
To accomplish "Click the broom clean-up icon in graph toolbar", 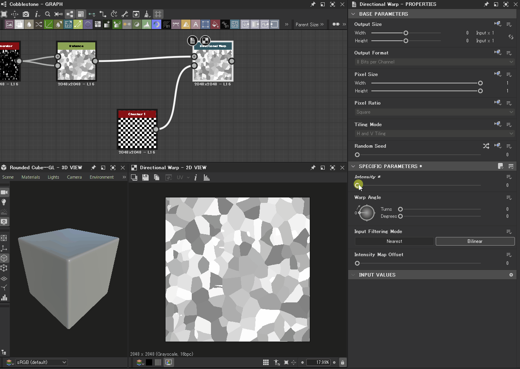I will [x=147, y=14].
